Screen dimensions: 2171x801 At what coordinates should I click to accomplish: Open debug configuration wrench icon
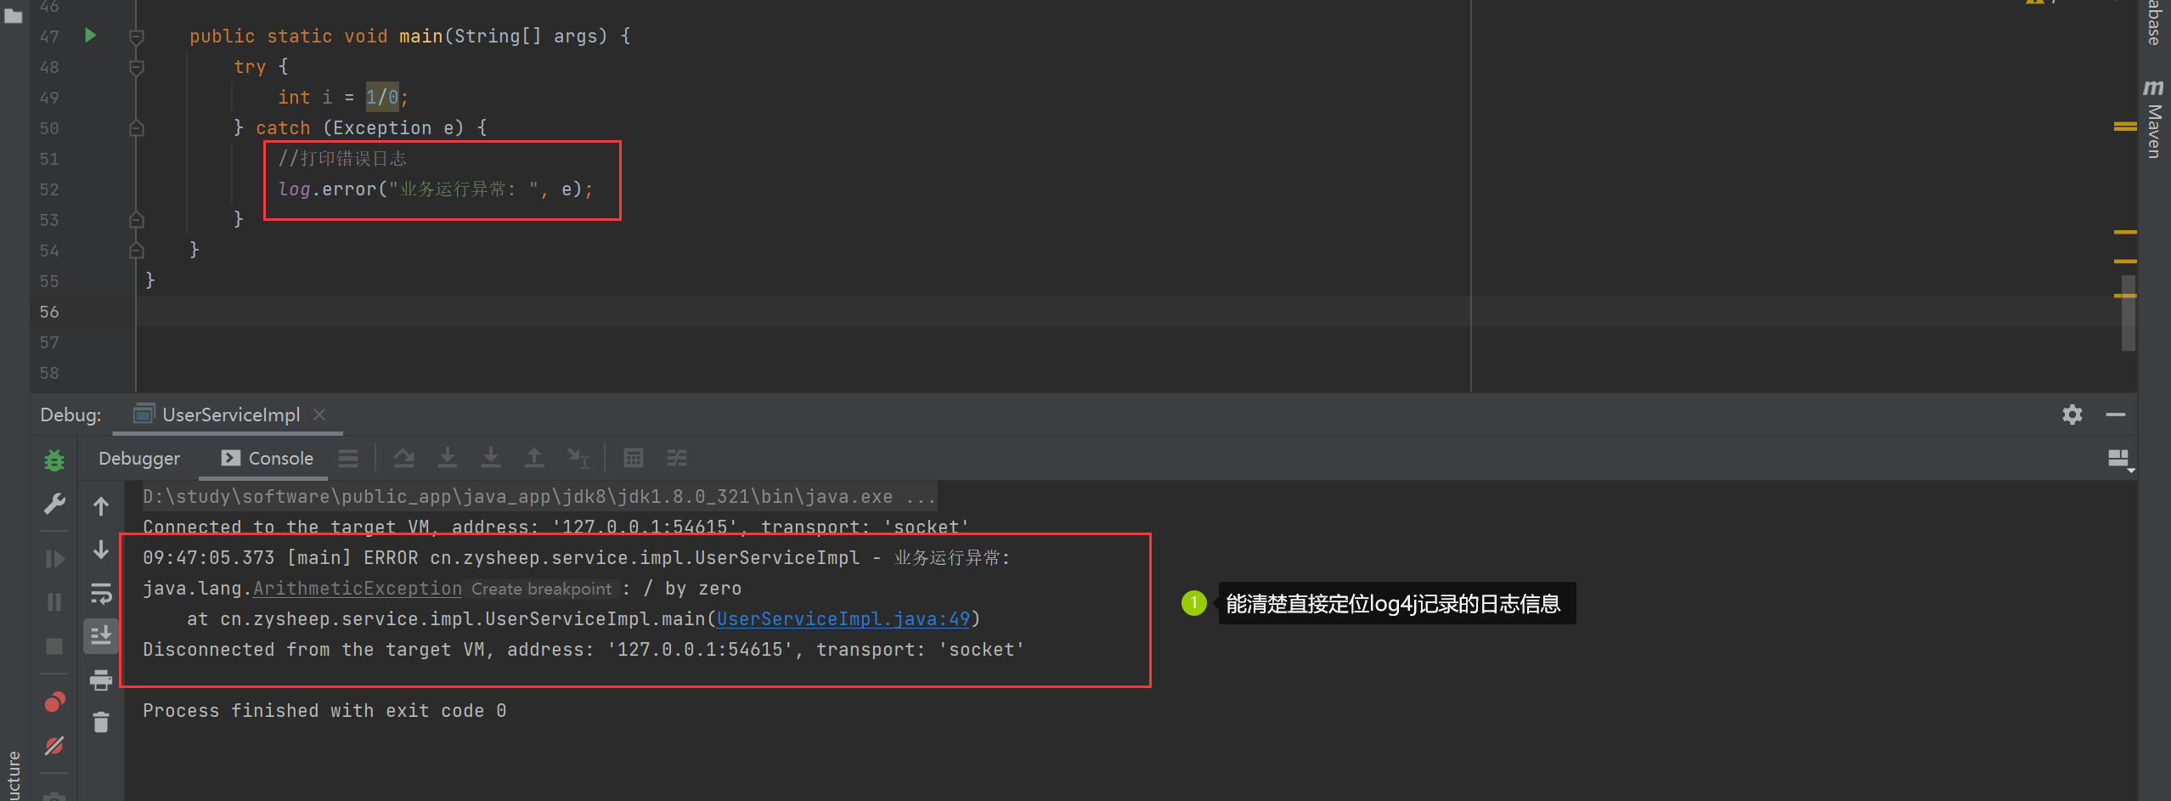click(54, 504)
